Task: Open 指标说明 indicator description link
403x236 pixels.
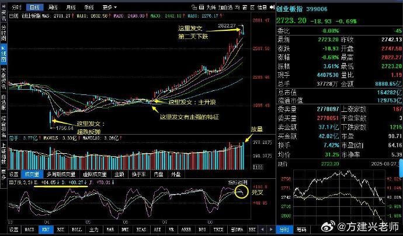Action: click(x=238, y=182)
